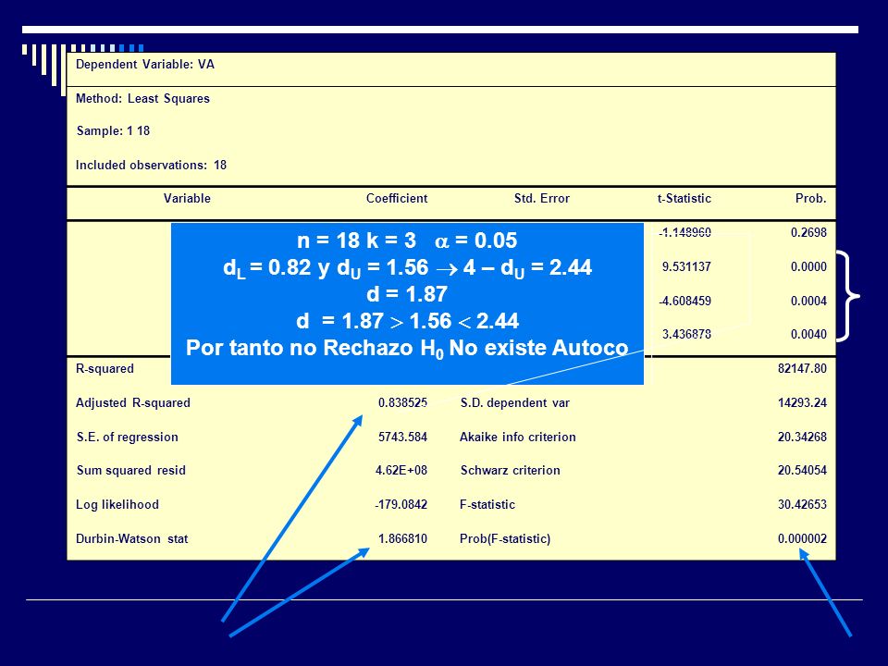Select Prob. value 0.2698

coord(808,232)
